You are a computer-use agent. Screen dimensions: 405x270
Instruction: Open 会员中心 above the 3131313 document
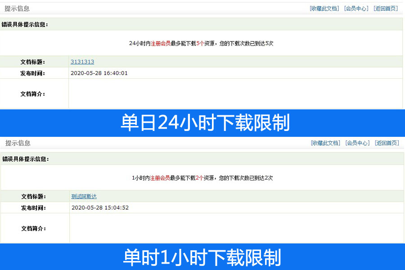point(356,9)
